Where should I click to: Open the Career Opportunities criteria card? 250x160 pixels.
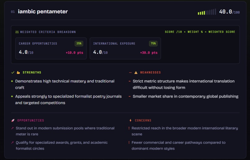tap(51, 48)
